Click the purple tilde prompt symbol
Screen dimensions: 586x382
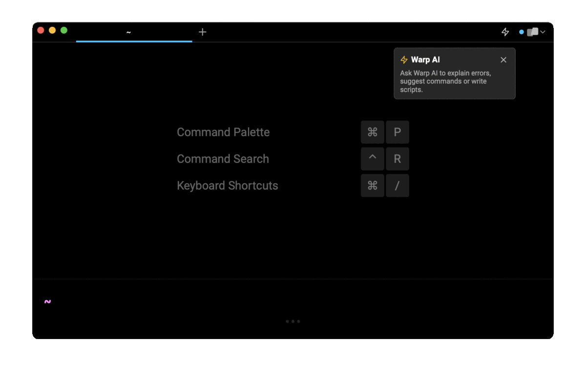[47, 302]
